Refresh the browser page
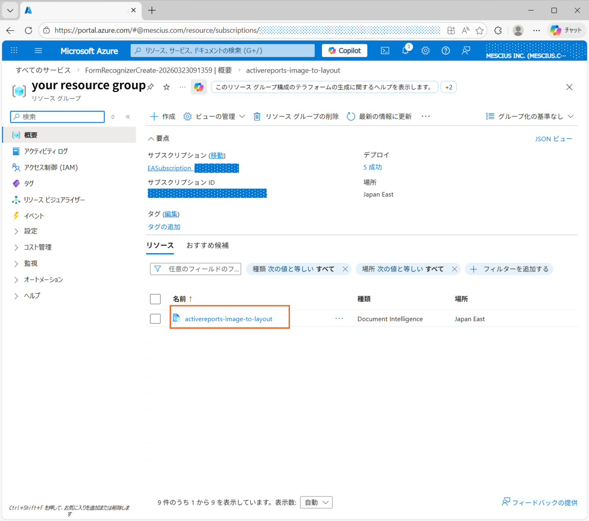The height and width of the screenshot is (521, 589). click(28, 30)
